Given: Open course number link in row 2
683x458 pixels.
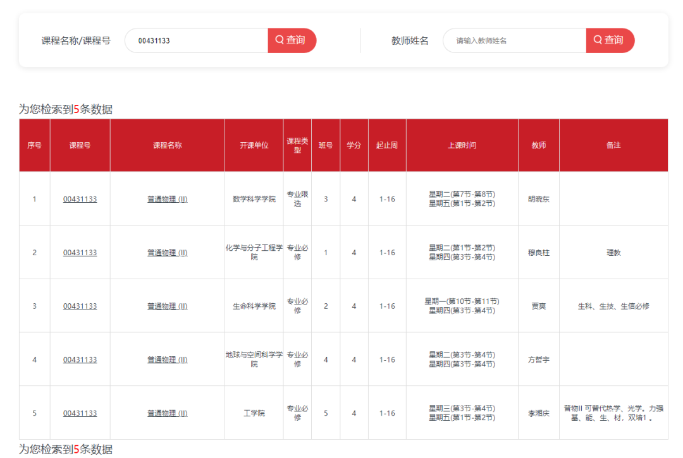Looking at the screenshot, I should coord(80,253).
